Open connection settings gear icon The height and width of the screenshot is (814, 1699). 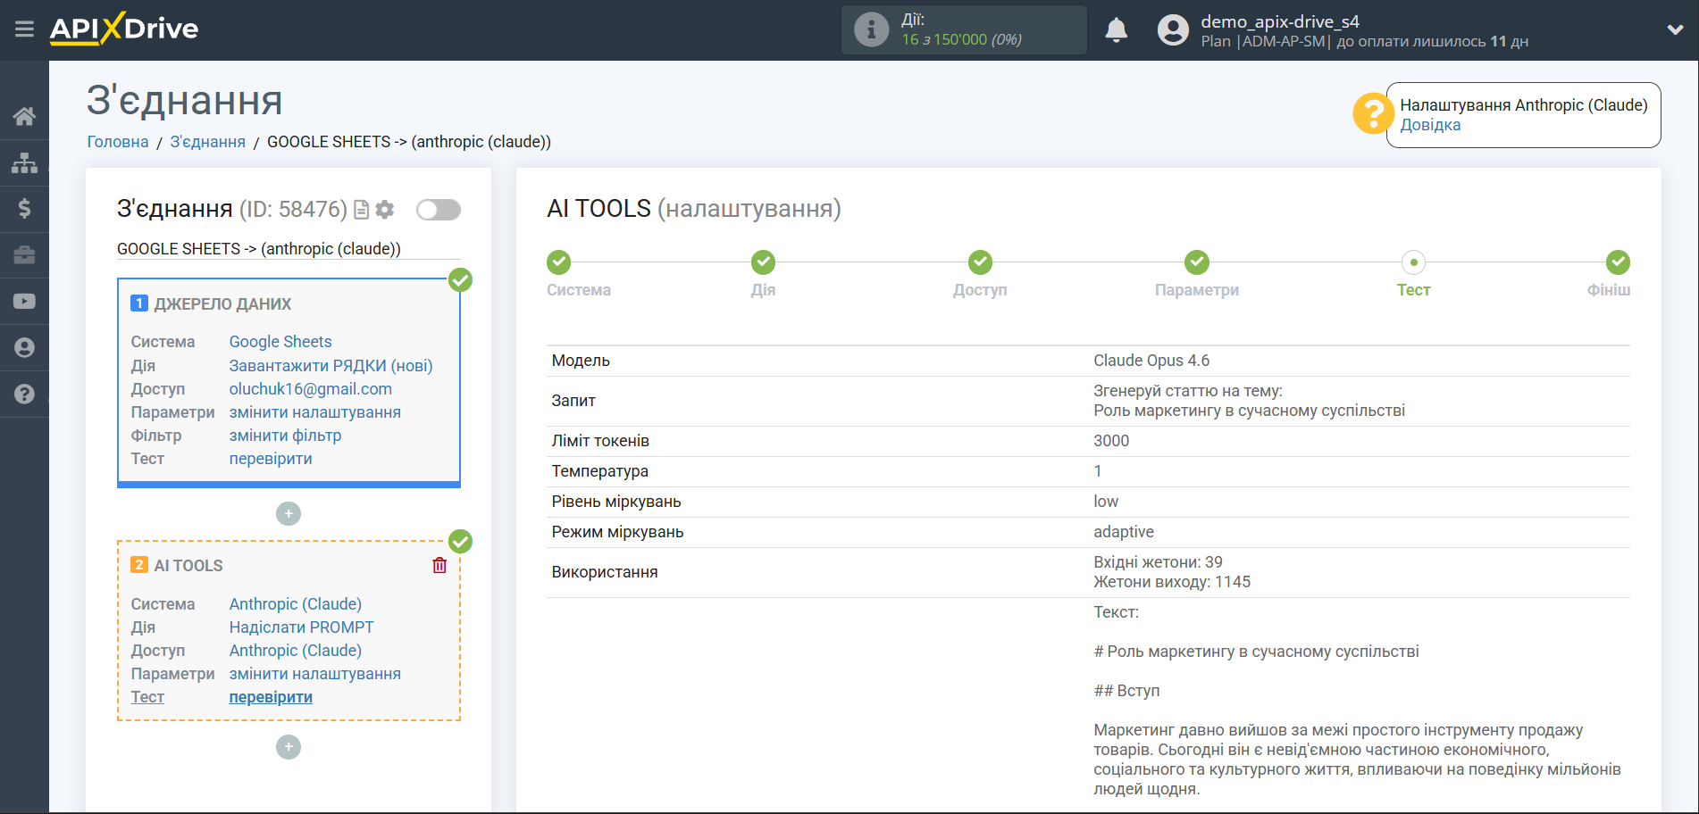[x=385, y=210]
